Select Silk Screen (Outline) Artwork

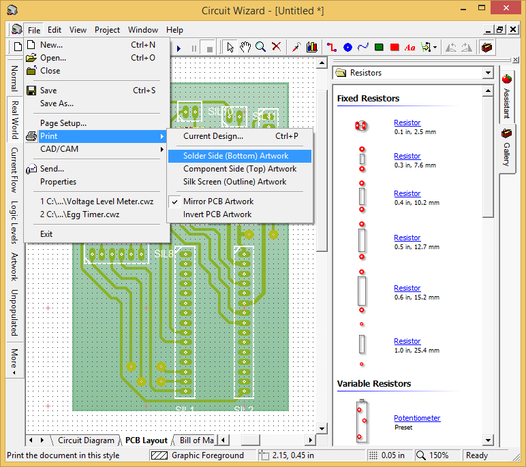[240, 182]
